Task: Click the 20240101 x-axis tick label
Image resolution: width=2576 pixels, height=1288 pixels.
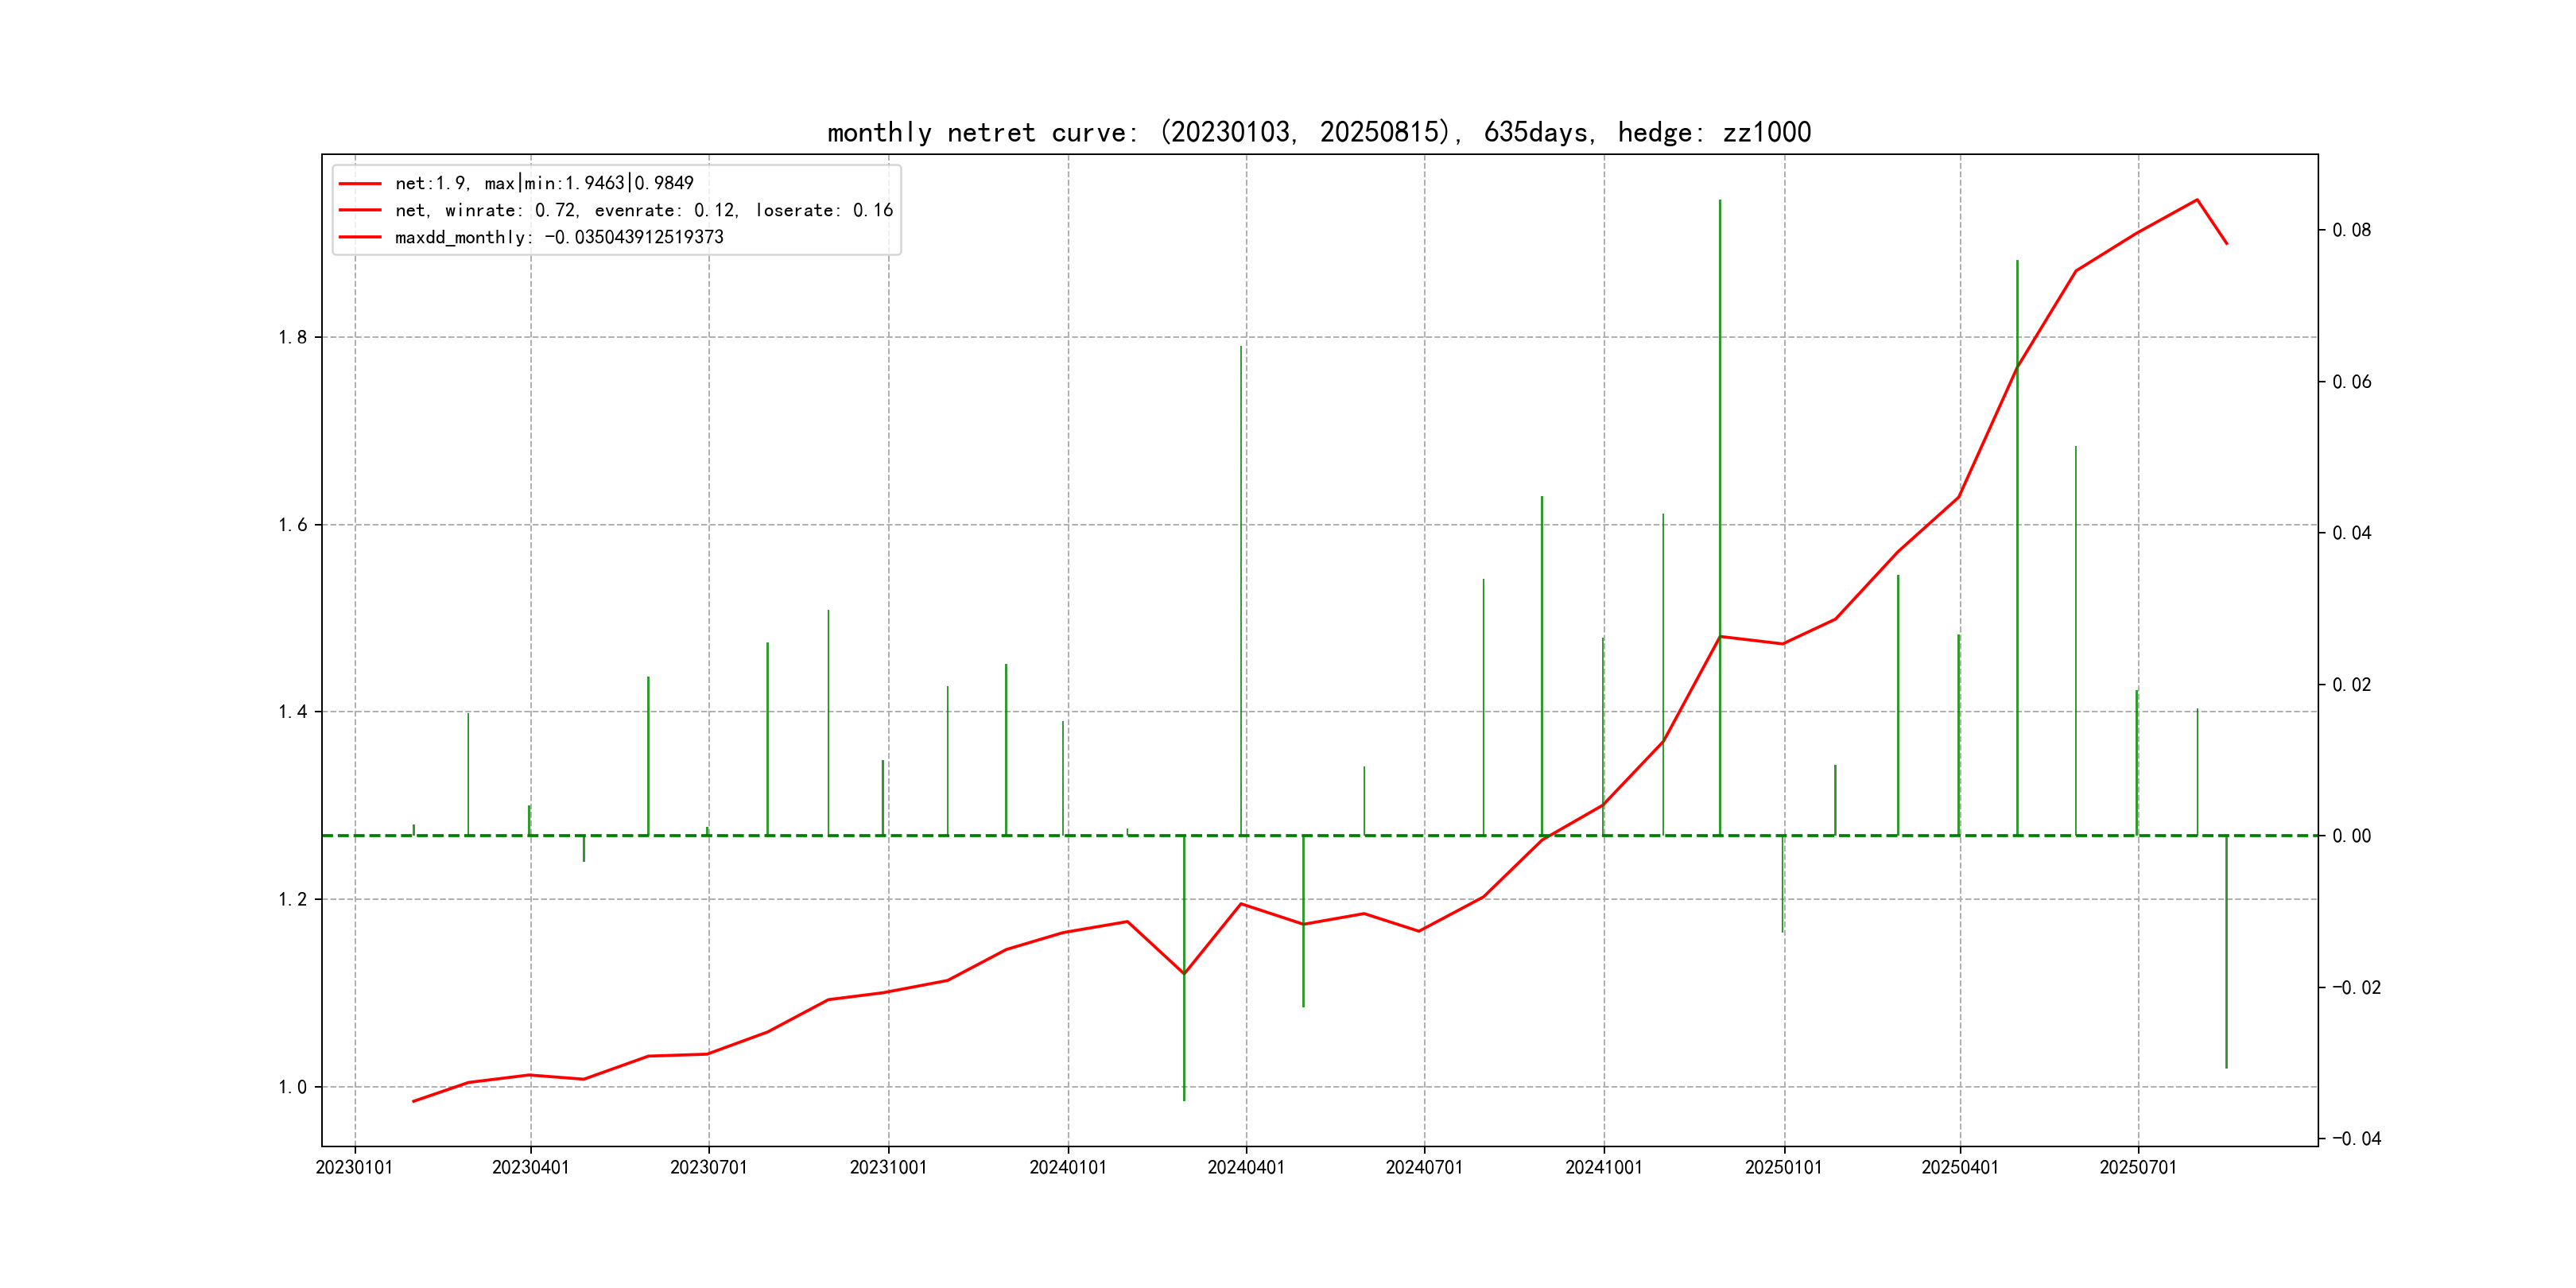Action: click(1067, 1167)
